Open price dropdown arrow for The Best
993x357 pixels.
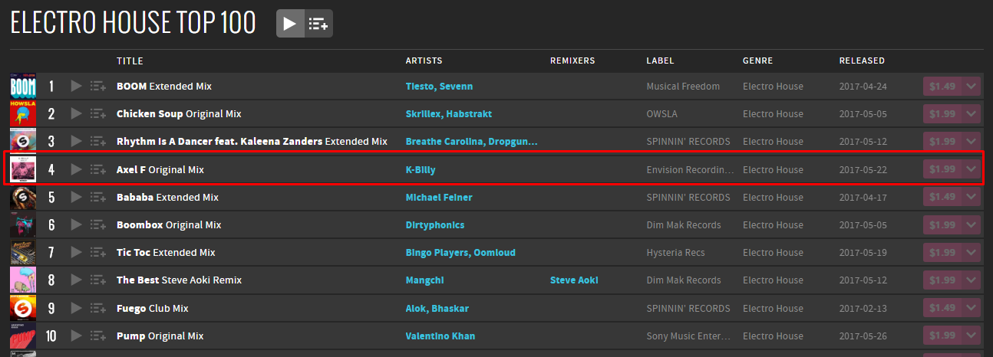coord(971,280)
